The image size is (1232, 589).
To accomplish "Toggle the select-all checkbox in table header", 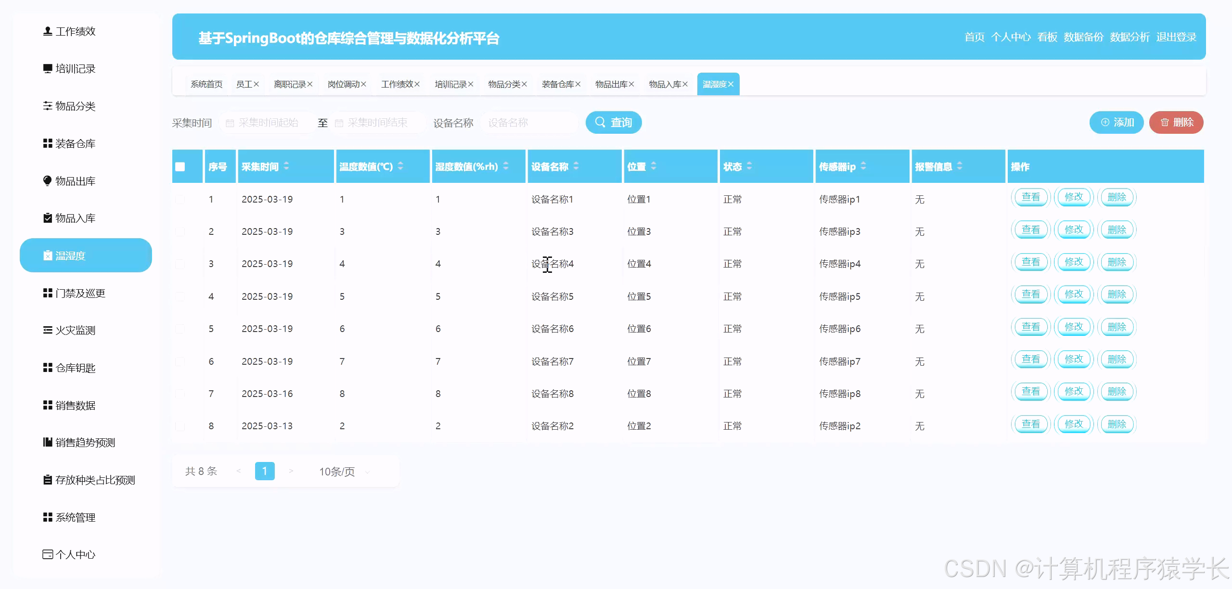I will 180,166.
